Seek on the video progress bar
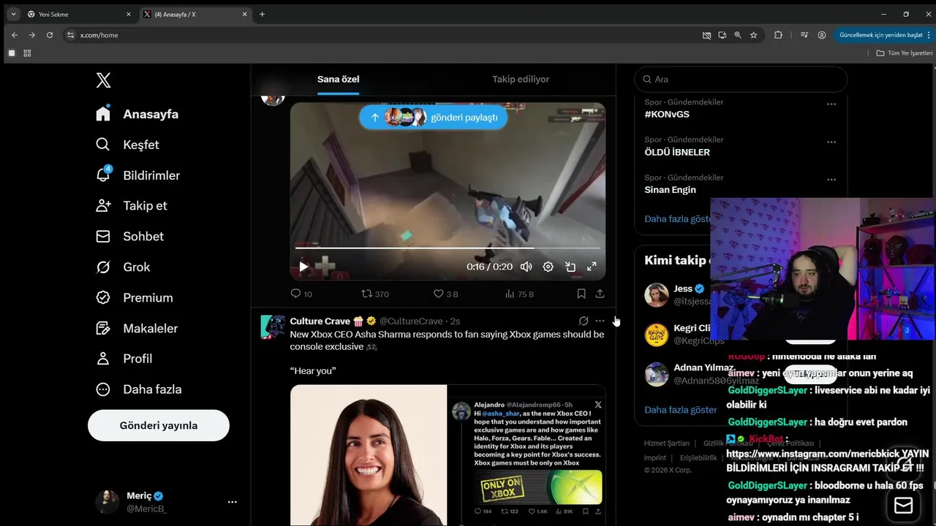The height and width of the screenshot is (526, 936). pos(448,248)
